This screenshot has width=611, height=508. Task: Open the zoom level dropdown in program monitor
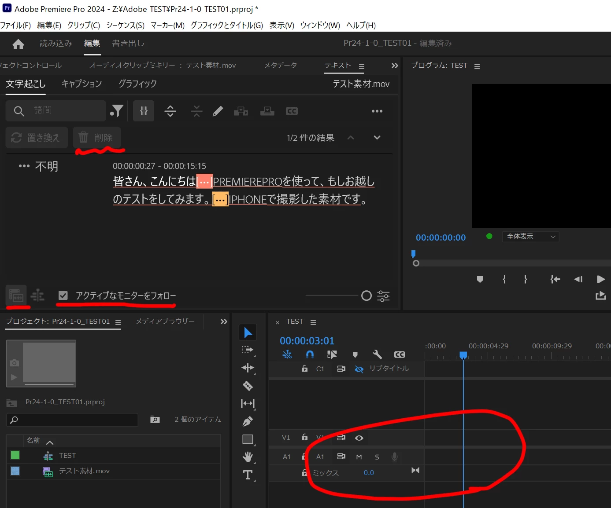pos(531,237)
